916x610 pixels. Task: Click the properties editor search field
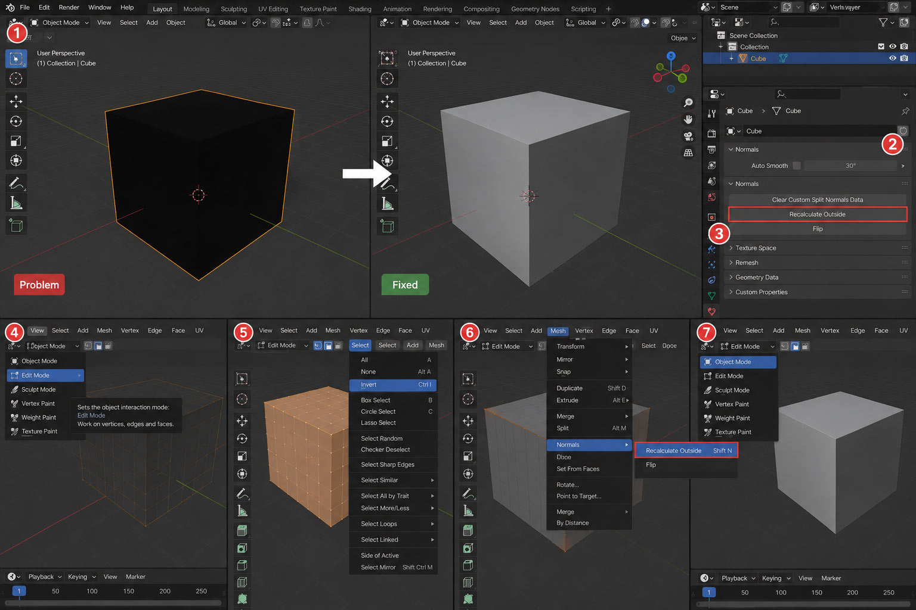(807, 94)
